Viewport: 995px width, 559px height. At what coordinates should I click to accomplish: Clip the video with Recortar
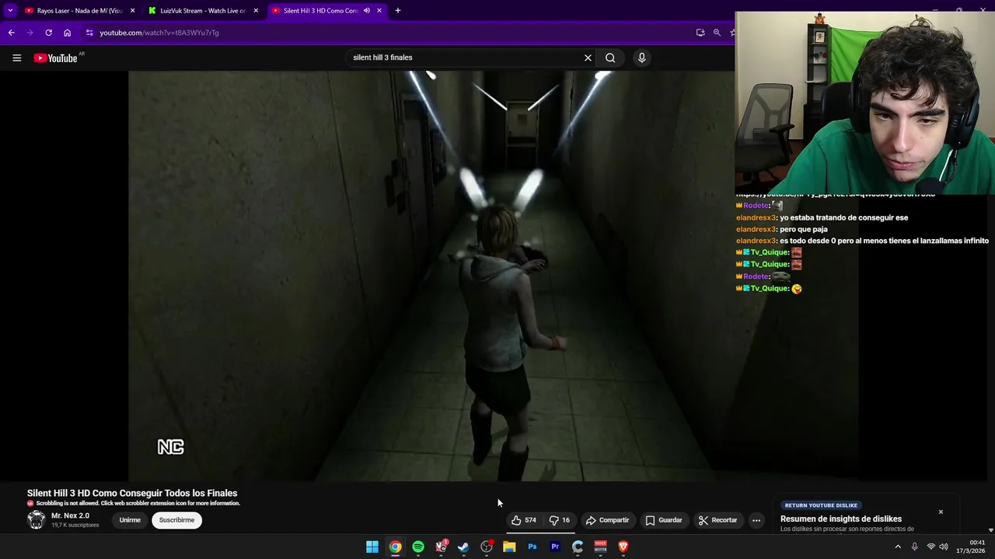point(717,520)
